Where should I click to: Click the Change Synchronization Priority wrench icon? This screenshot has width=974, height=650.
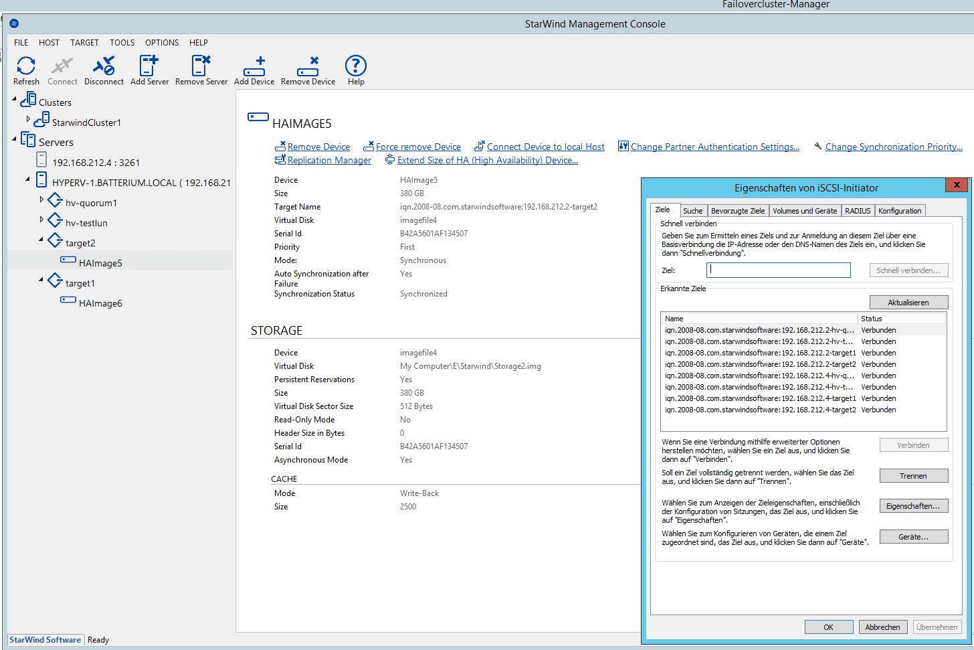click(818, 147)
